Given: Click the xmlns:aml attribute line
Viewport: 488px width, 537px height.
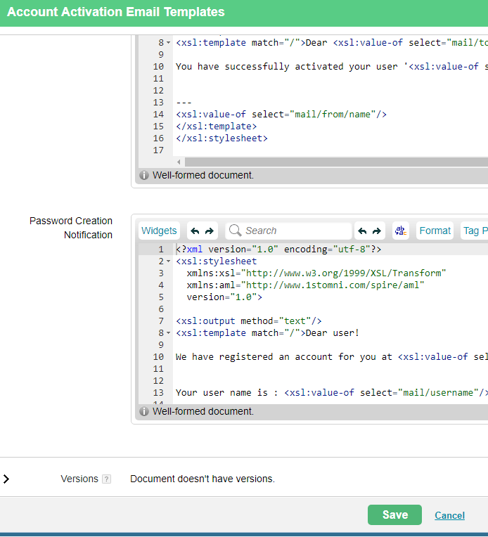Looking at the screenshot, I should point(305,285).
